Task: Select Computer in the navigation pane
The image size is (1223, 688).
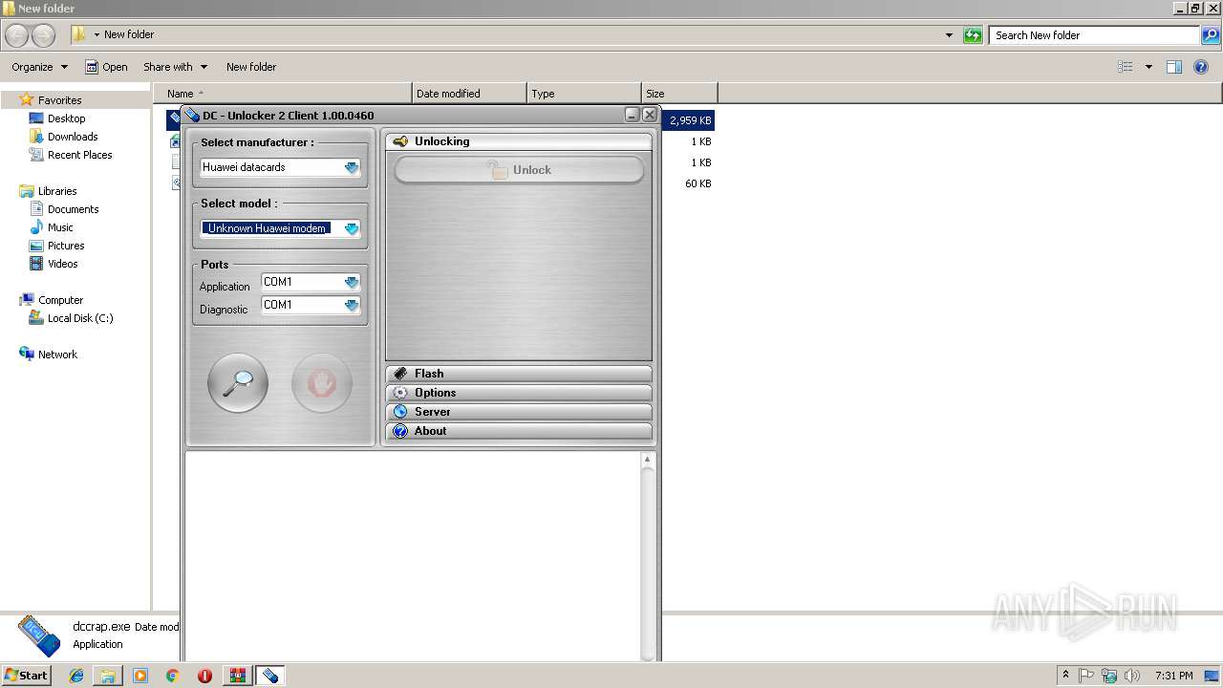Action: (x=60, y=300)
